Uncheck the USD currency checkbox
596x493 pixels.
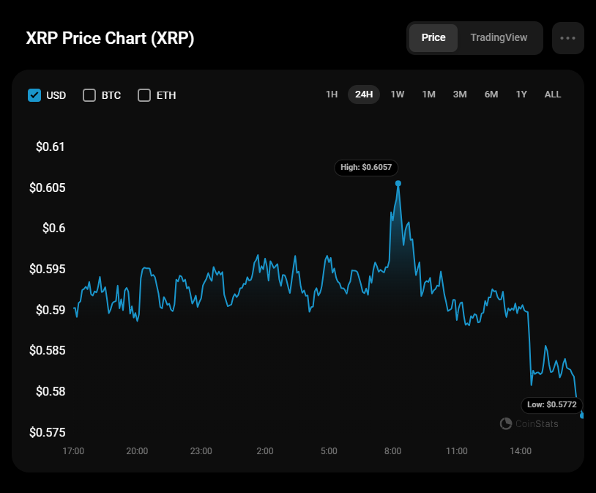click(34, 95)
